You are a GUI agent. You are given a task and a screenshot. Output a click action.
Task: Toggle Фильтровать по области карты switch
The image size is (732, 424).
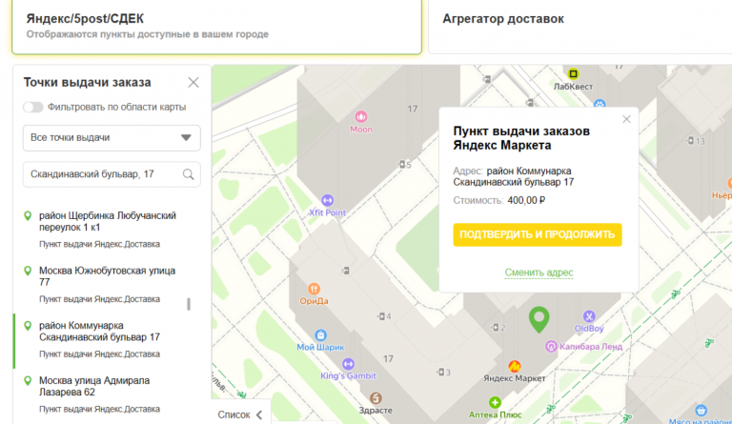[33, 108]
